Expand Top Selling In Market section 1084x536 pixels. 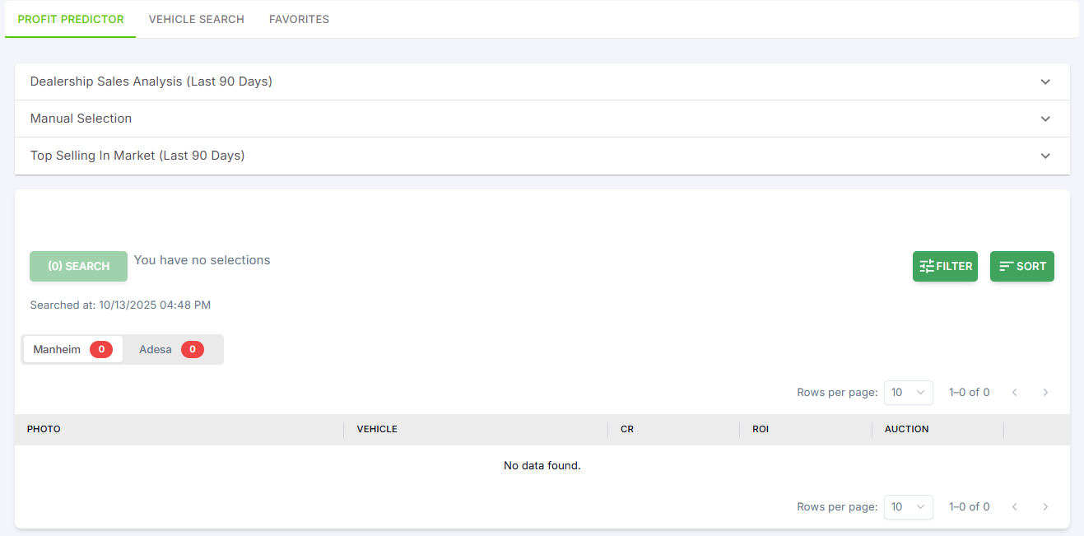pyautogui.click(x=542, y=156)
